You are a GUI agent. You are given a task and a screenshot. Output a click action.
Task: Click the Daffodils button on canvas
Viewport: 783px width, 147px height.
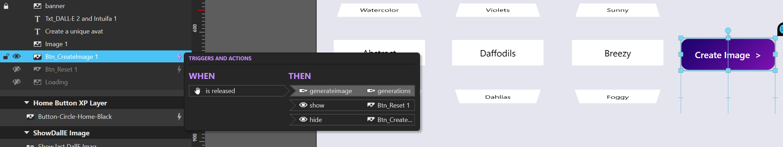click(498, 53)
